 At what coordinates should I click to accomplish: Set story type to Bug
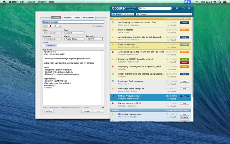coord(50,26)
